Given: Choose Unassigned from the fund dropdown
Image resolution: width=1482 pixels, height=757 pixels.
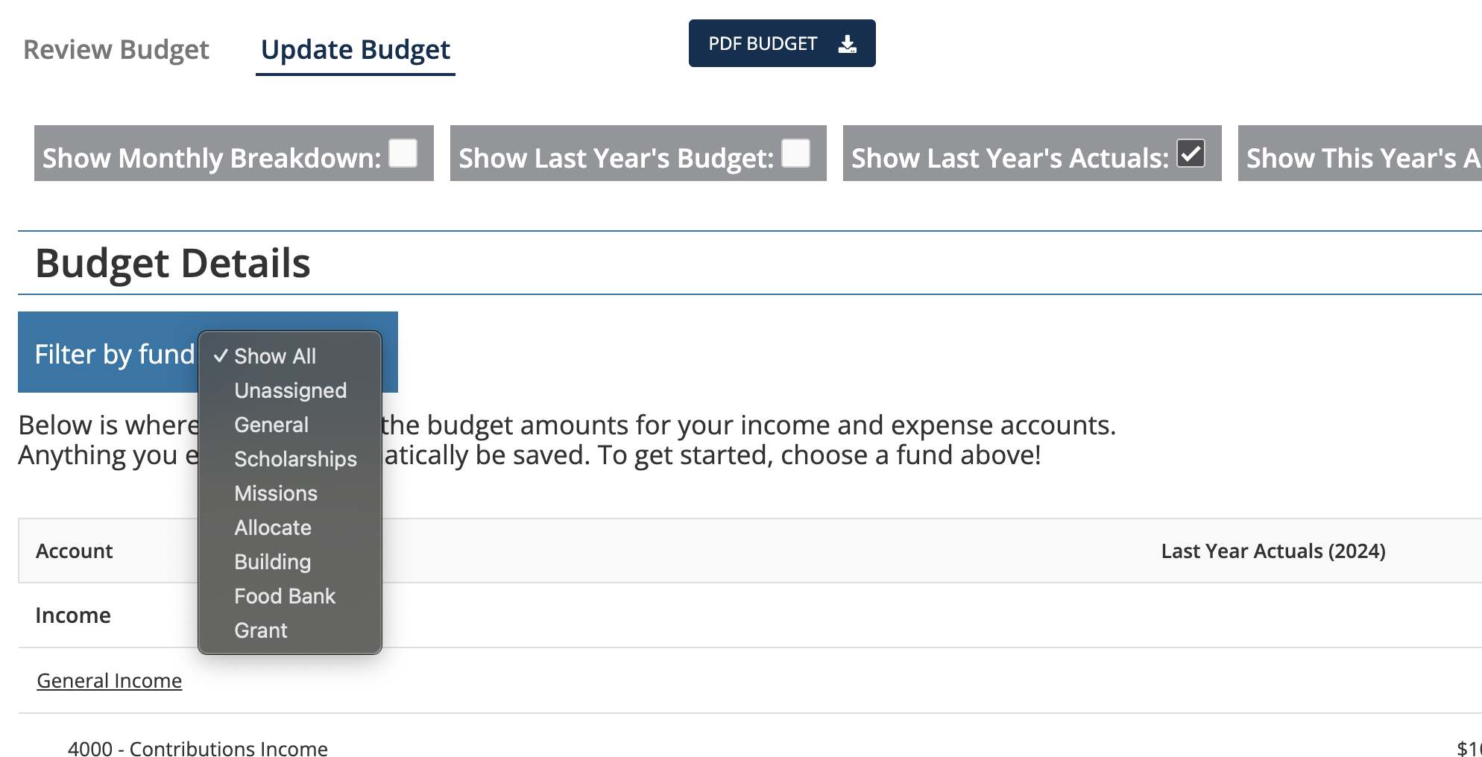Looking at the screenshot, I should pos(290,390).
